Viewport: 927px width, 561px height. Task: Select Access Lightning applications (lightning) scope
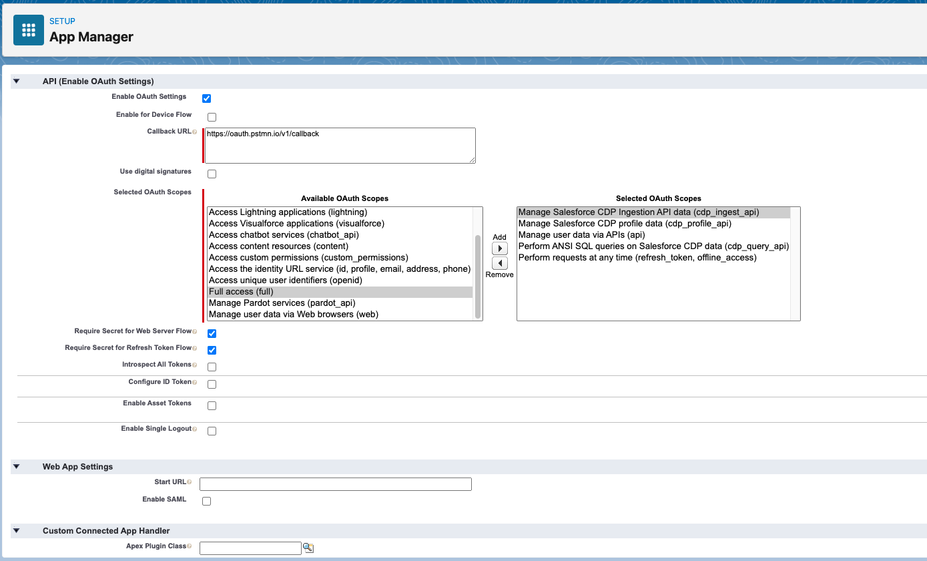tap(340, 212)
